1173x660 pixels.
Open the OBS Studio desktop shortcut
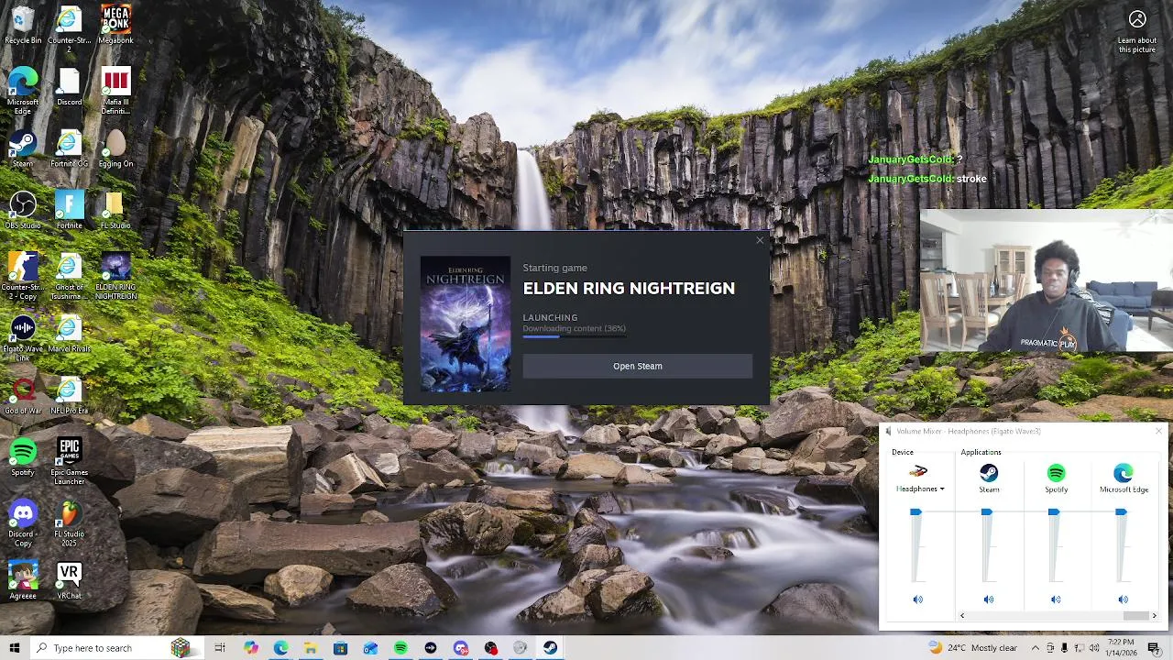click(23, 210)
